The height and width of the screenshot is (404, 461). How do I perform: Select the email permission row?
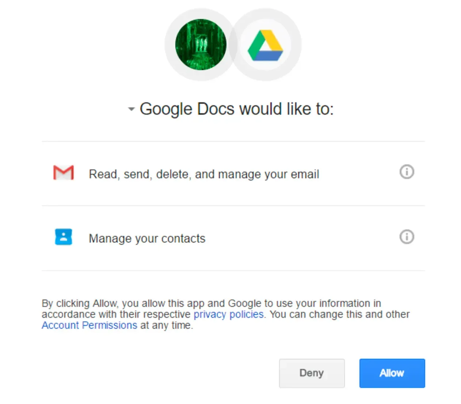click(x=203, y=174)
